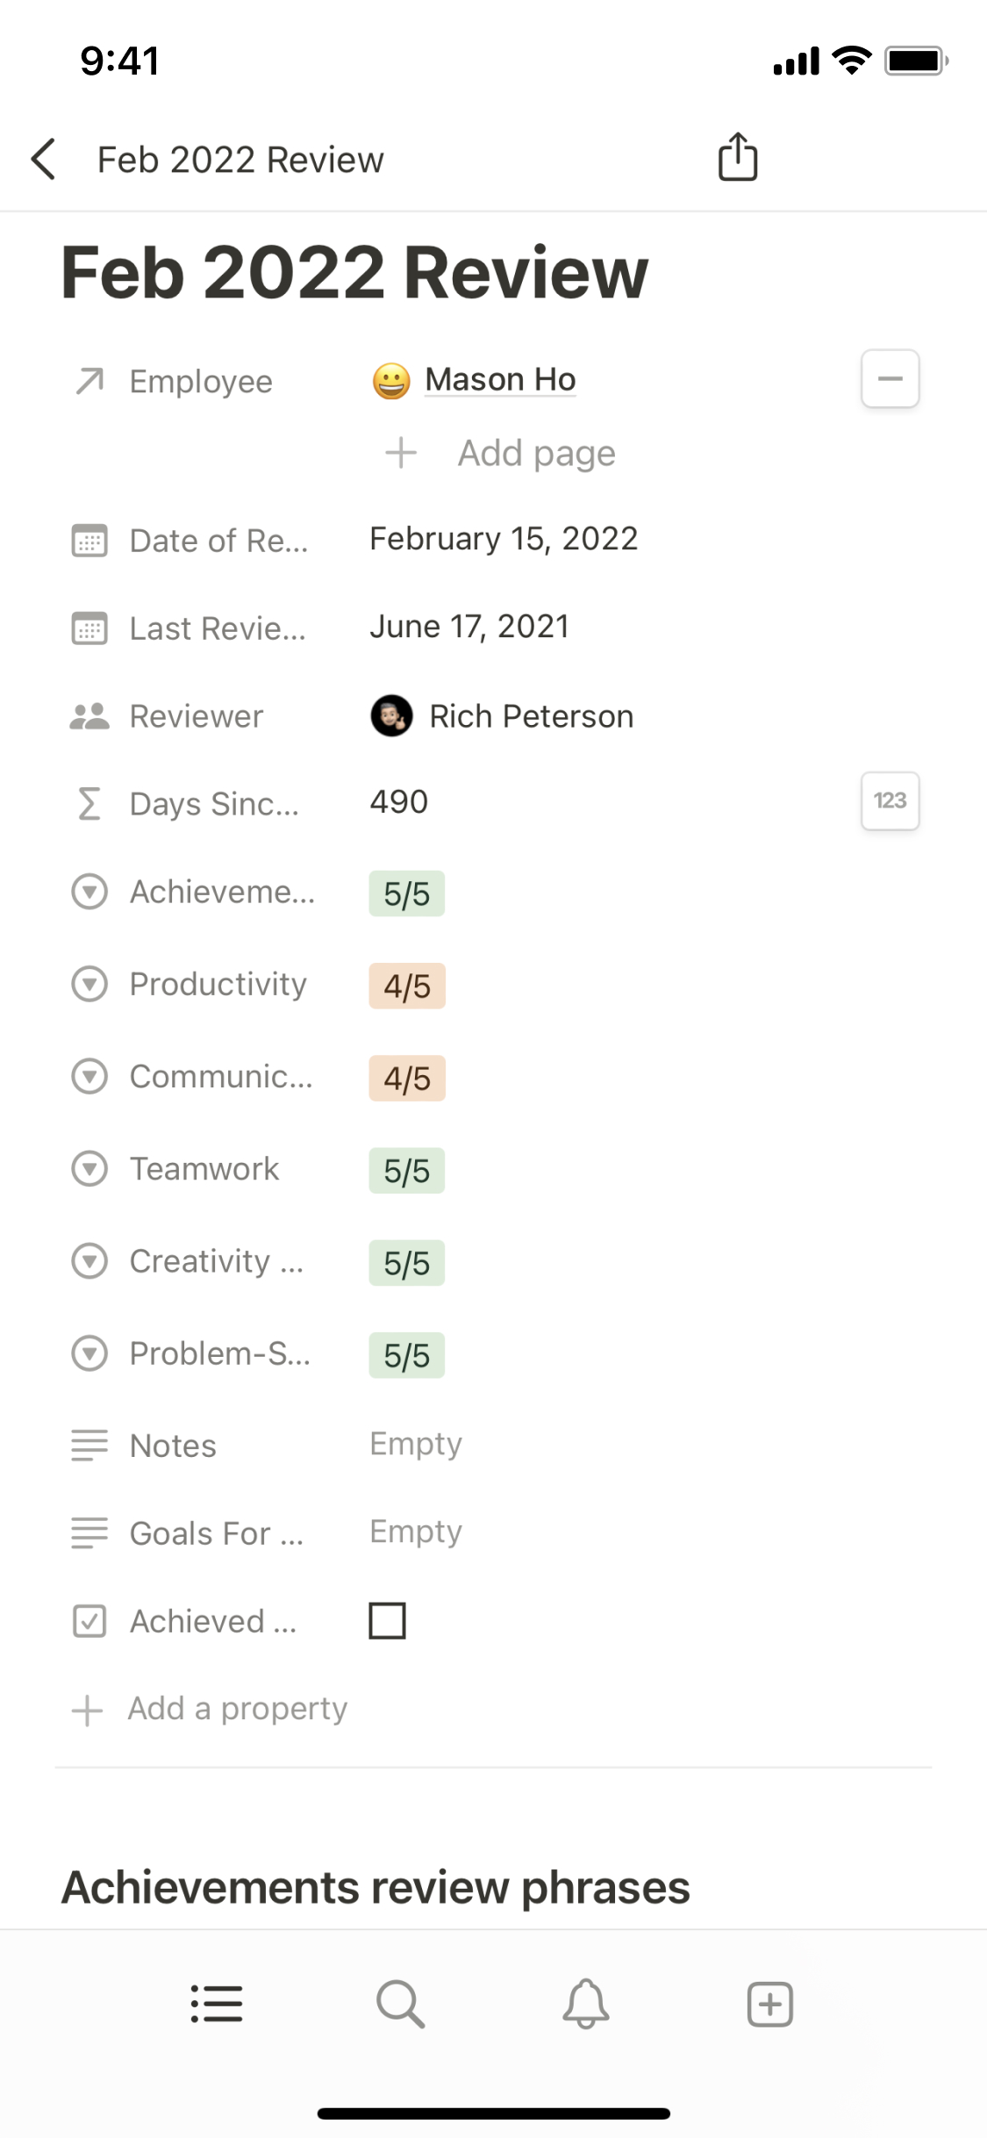Screen dimensions: 987x2138
Task: Tap the share icon in header
Action: point(737,158)
